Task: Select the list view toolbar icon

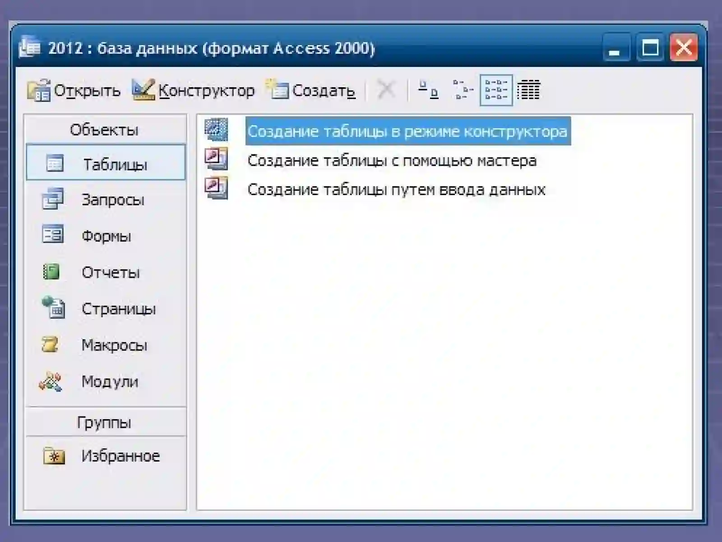Action: point(496,90)
